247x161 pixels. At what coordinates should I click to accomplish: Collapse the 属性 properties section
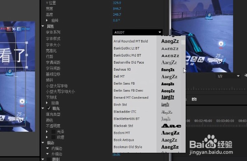tap(43, 26)
